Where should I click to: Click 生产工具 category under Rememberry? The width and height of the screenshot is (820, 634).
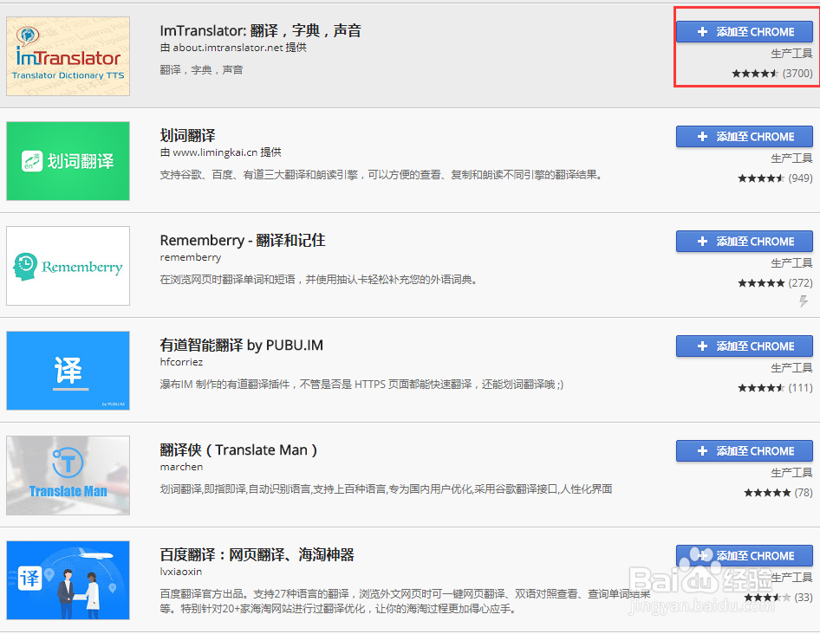(x=791, y=263)
